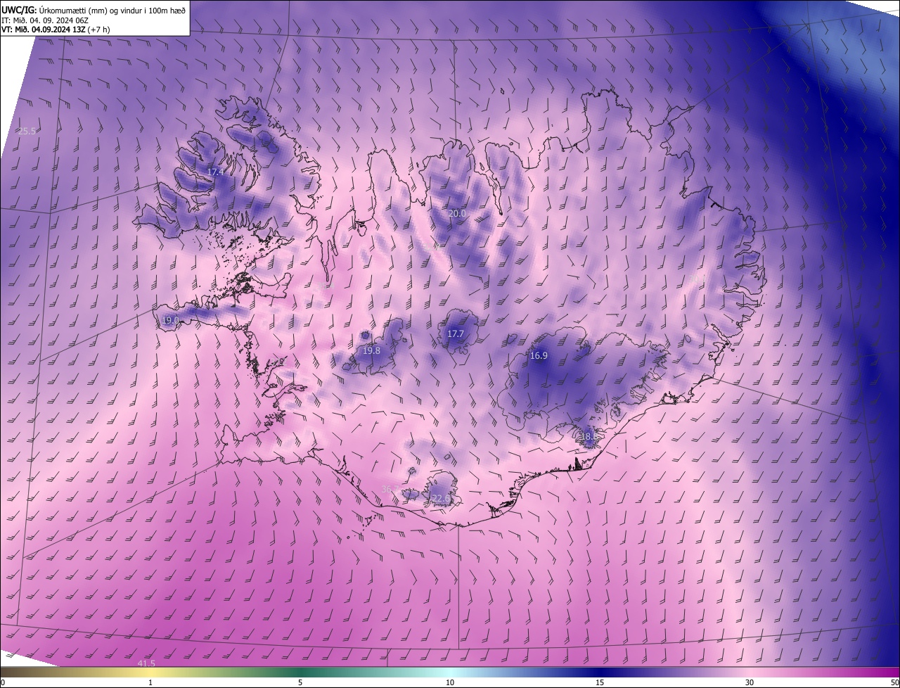Click the 16.9 value on Vatnajökull

pos(539,356)
